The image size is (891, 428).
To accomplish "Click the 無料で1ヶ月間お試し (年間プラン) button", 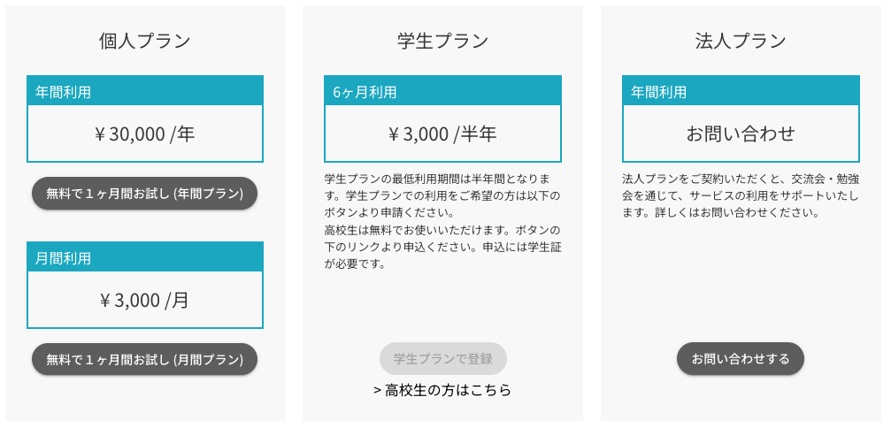I will [x=144, y=194].
